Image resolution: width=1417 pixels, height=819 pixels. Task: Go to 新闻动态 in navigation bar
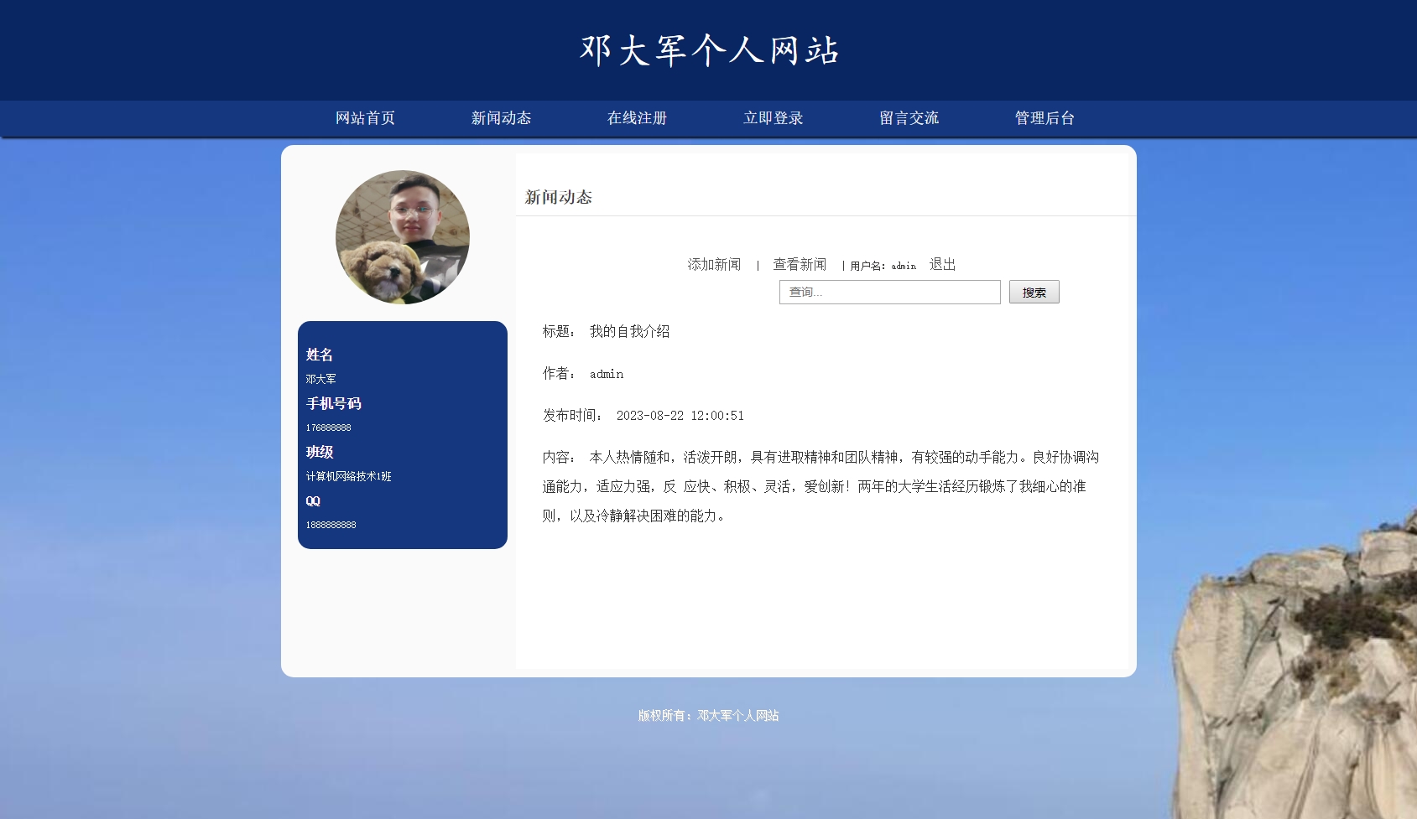coord(501,118)
